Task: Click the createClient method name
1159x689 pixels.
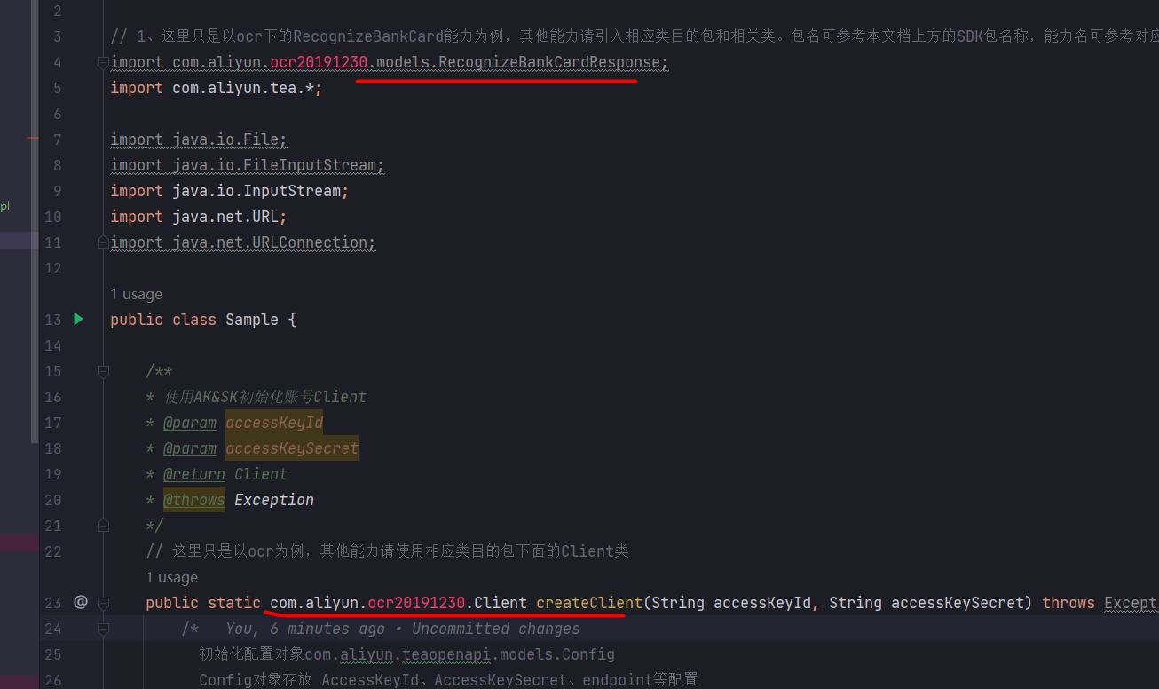Action: (x=588, y=603)
